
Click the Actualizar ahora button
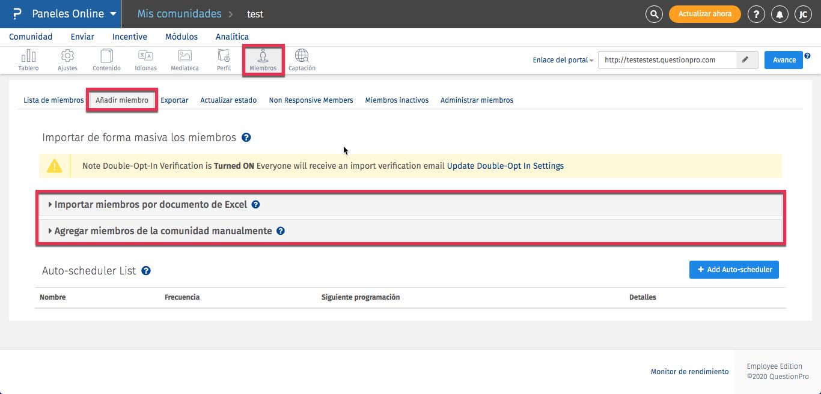pos(704,14)
